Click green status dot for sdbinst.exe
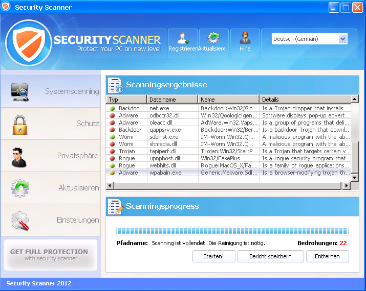The height and width of the screenshot is (291, 366). [112, 137]
